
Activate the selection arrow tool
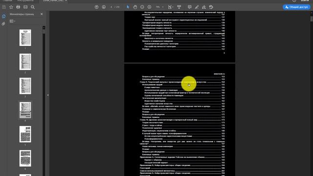[128, 7]
